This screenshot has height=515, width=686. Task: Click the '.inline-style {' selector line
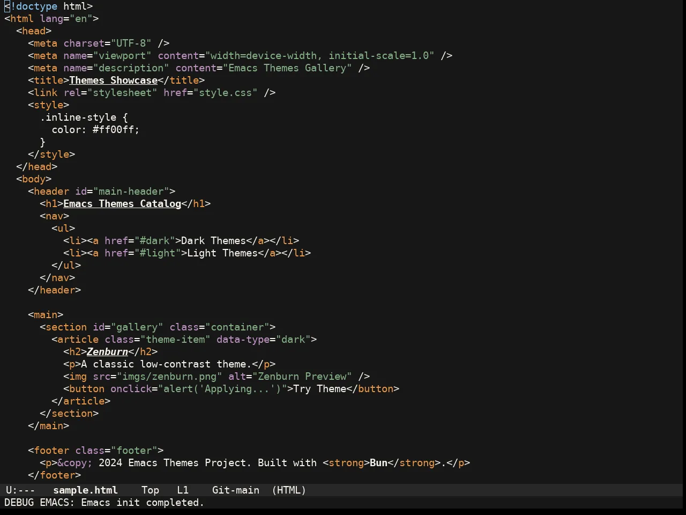[84, 117]
